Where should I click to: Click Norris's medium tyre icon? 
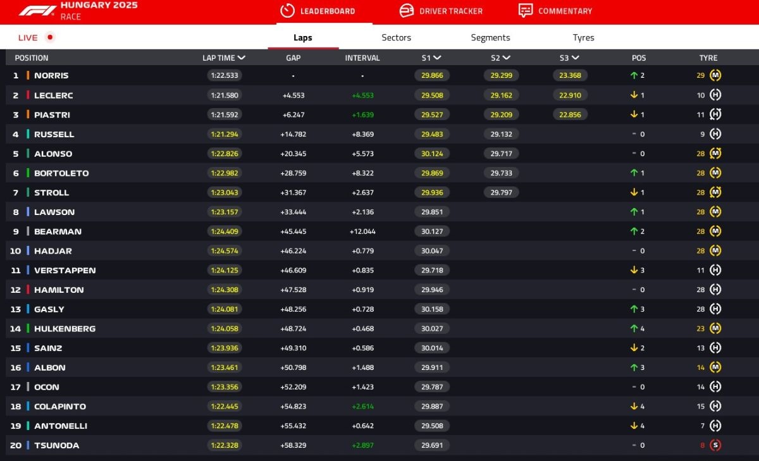point(715,75)
